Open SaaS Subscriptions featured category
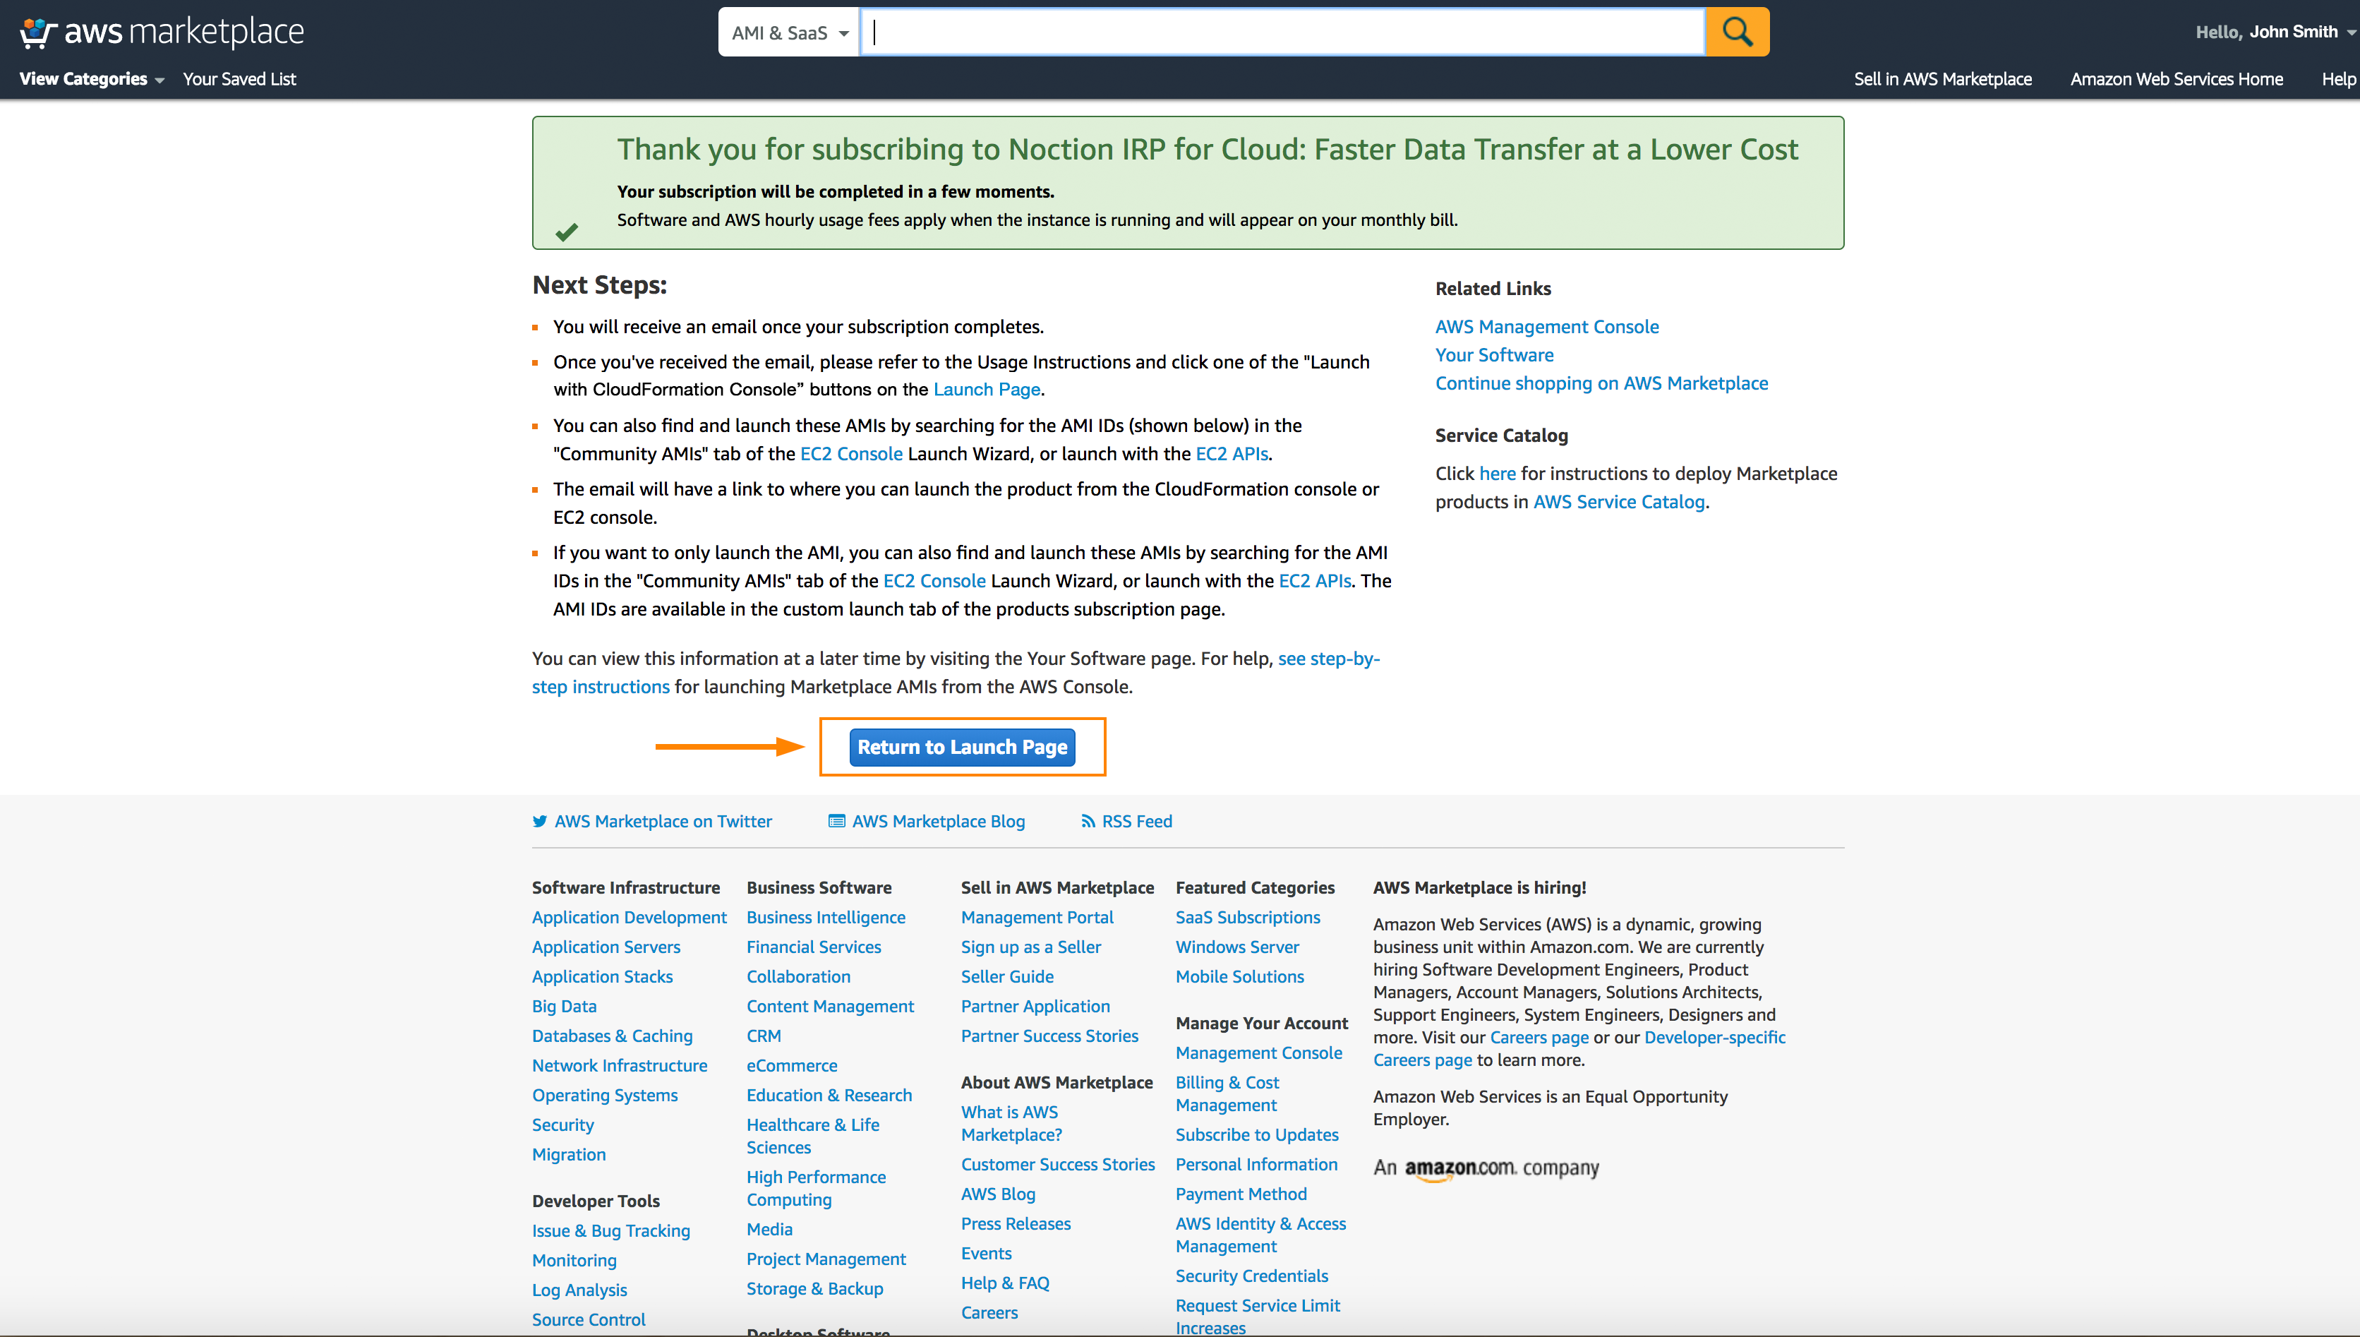Image resolution: width=2360 pixels, height=1337 pixels. 1248,918
